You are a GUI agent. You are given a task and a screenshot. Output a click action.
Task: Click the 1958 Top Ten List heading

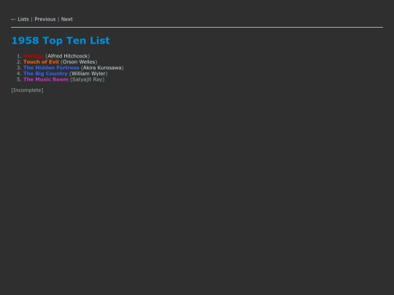(61, 40)
